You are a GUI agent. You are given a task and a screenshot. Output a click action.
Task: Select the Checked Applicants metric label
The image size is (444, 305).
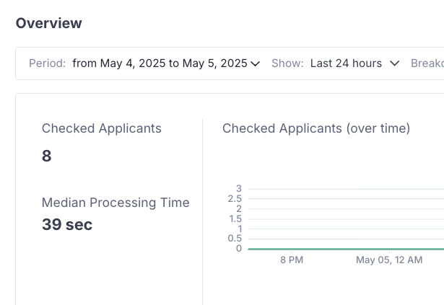point(102,128)
